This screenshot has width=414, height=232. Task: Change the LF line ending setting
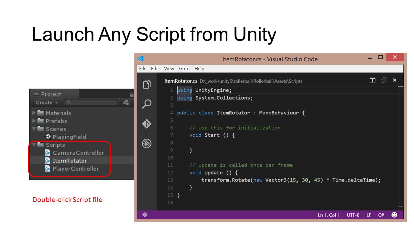click(369, 215)
